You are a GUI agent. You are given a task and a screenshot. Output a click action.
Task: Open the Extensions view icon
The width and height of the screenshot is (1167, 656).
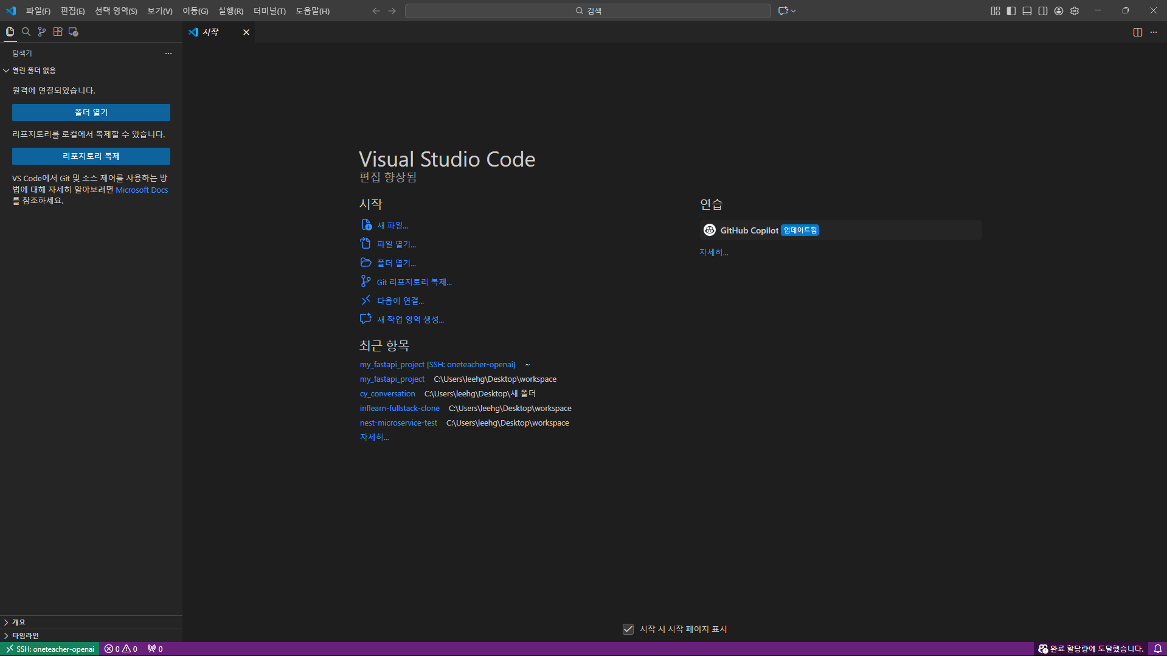coord(58,32)
